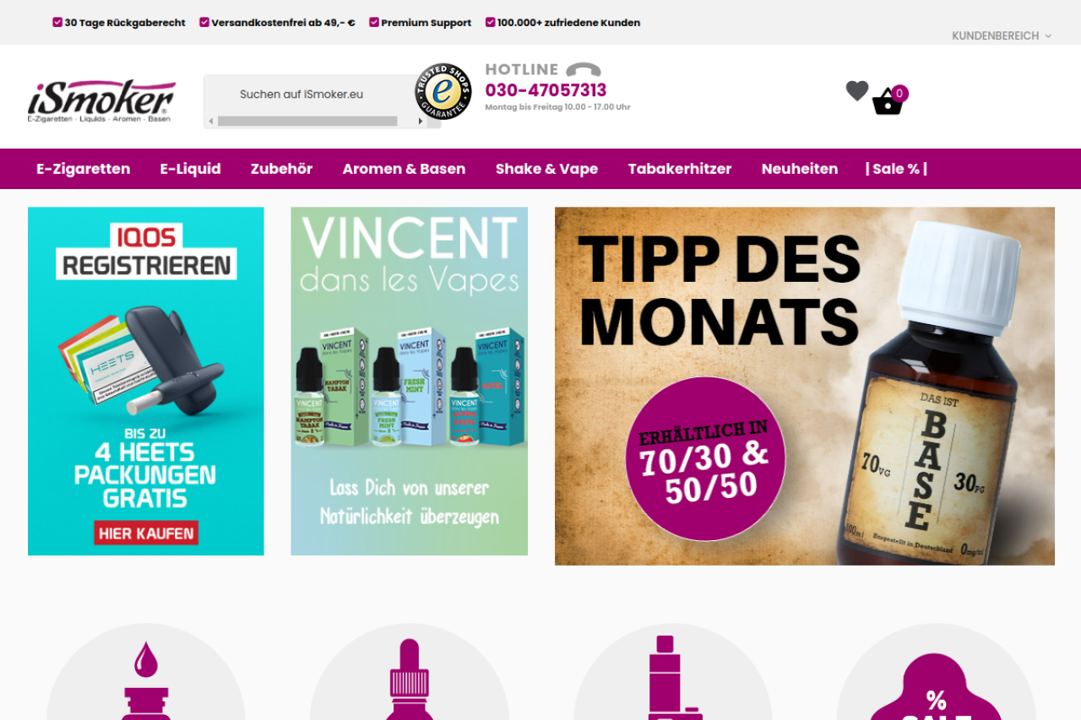The width and height of the screenshot is (1081, 720).
Task: Click the Versandkostenfrei ab 49 checkmark
Action: point(204,22)
